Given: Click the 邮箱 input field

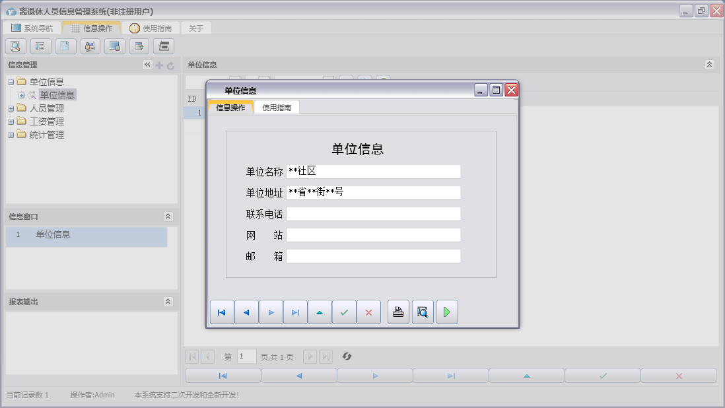Looking at the screenshot, I should (373, 256).
